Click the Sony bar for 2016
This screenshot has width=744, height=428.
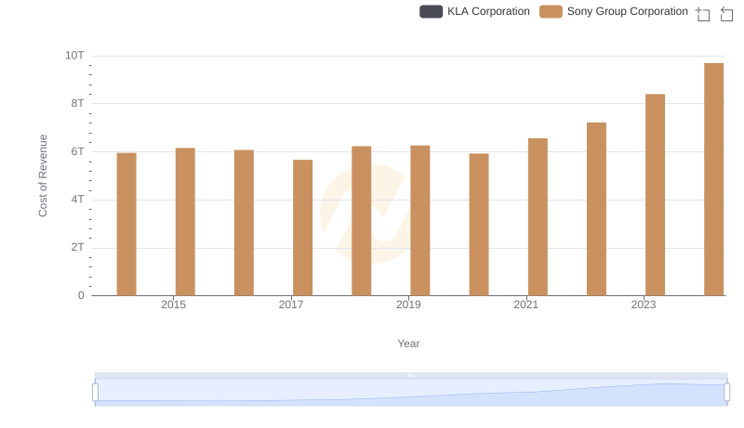(x=244, y=223)
